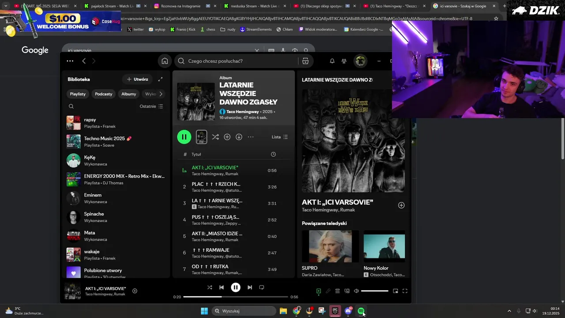565x318 pixels.
Task: Open Google Lens image search
Action: (x=295, y=50)
